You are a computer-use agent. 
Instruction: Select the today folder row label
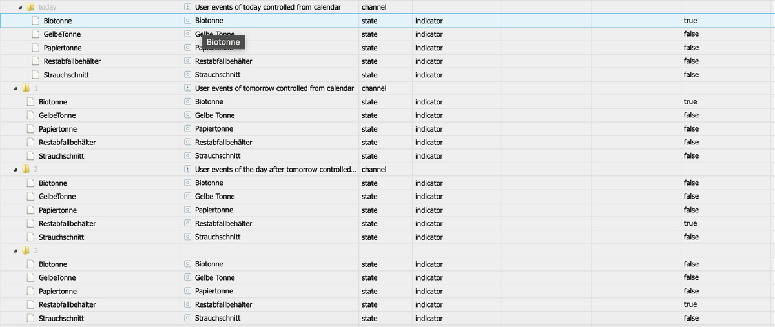pyautogui.click(x=48, y=7)
